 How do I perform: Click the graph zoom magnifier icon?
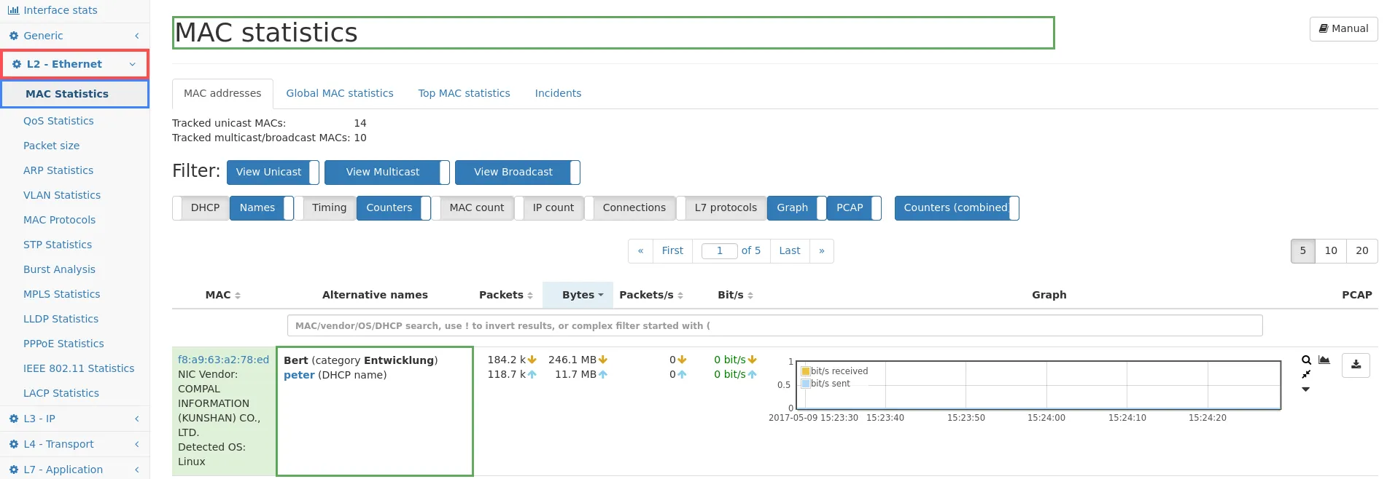coord(1306,360)
